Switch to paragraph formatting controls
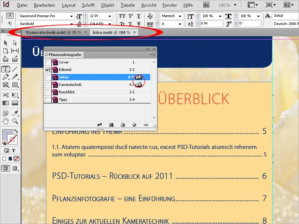Screen dimensions: 299x224 [x=10, y=24]
